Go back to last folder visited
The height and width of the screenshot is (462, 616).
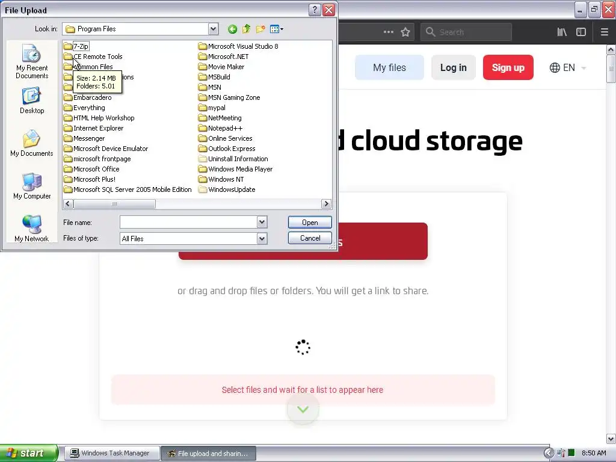coord(232,29)
